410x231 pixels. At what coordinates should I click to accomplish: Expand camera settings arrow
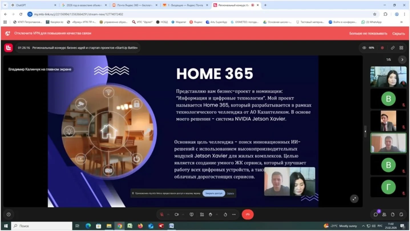pos(183,214)
